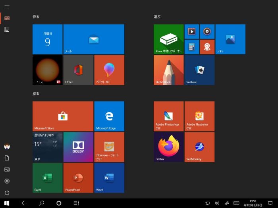This screenshot has height=208, width=278.
Task: Open the Tokyo weather live tile
Action: (x=47, y=147)
